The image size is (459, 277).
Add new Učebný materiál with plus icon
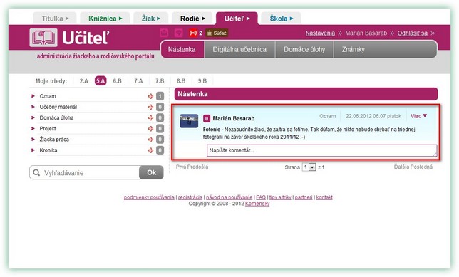(150, 107)
